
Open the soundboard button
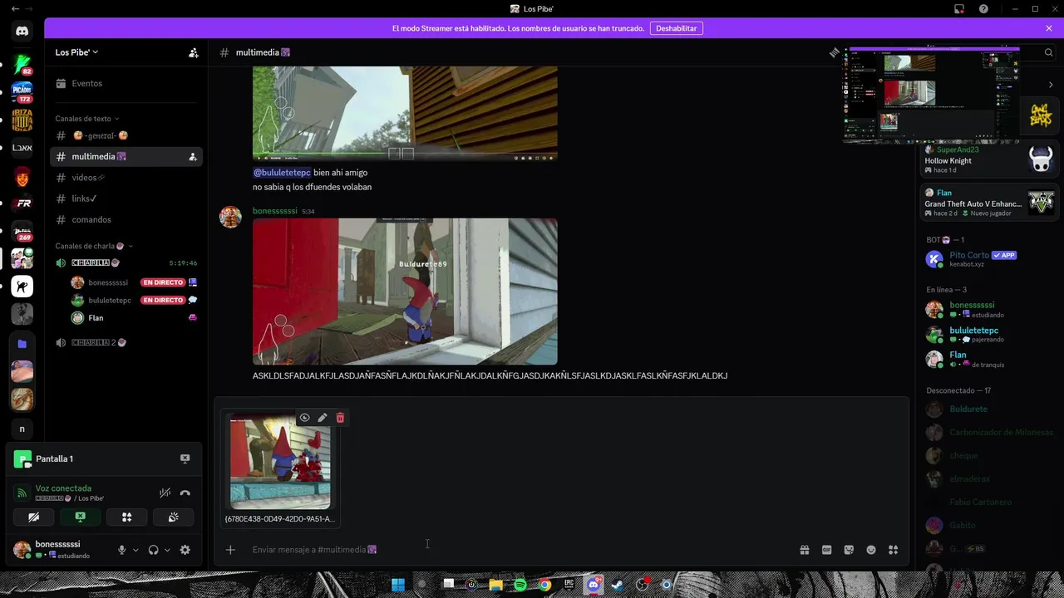coord(173,517)
